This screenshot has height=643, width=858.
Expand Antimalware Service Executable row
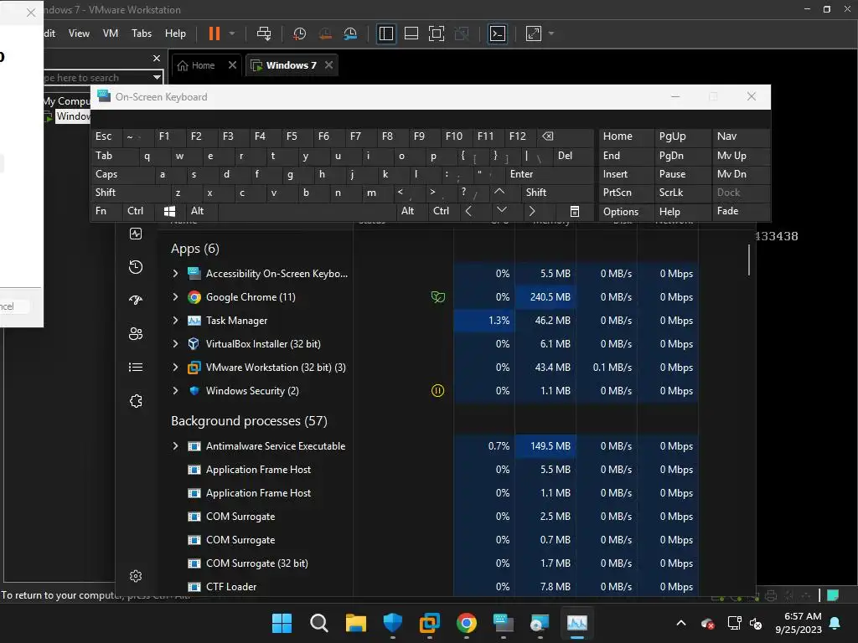(175, 446)
